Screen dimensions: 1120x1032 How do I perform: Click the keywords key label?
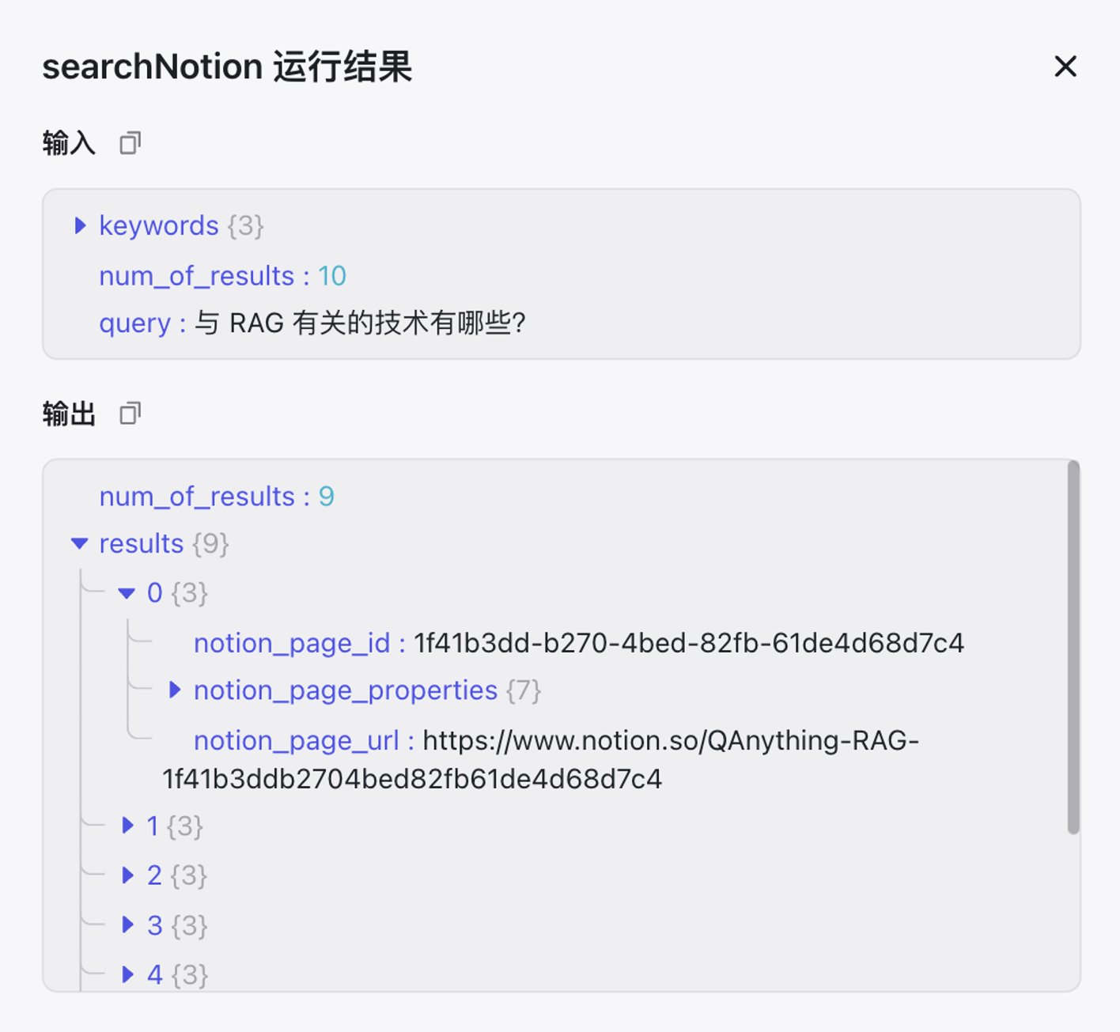coord(158,225)
